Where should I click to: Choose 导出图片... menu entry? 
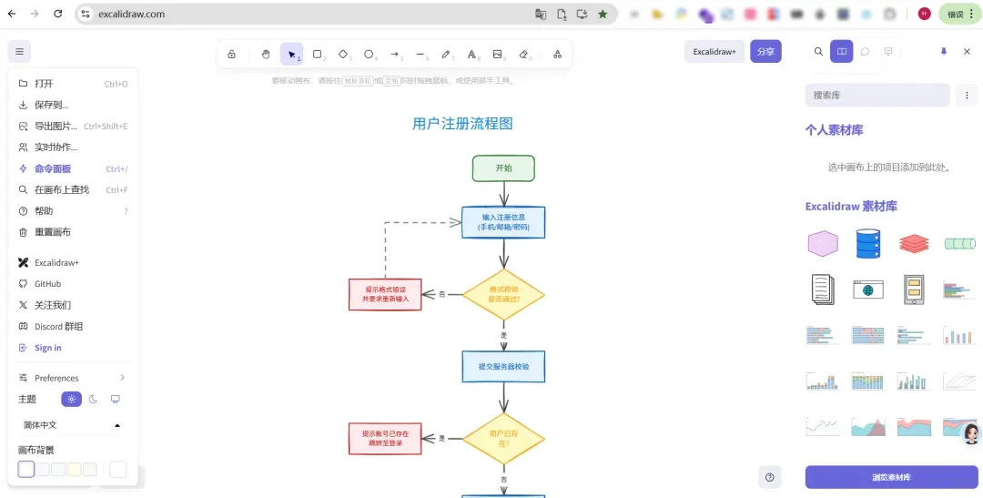pyautogui.click(x=73, y=126)
